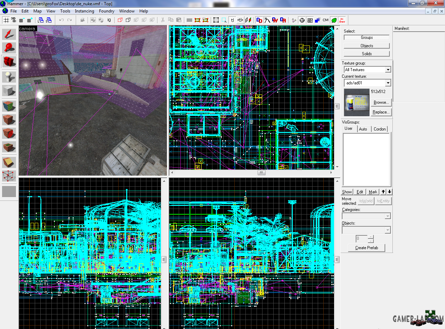Open the Toggle Texture Application tool
This screenshot has height=329, width=445.
pyautogui.click(x=9, y=106)
